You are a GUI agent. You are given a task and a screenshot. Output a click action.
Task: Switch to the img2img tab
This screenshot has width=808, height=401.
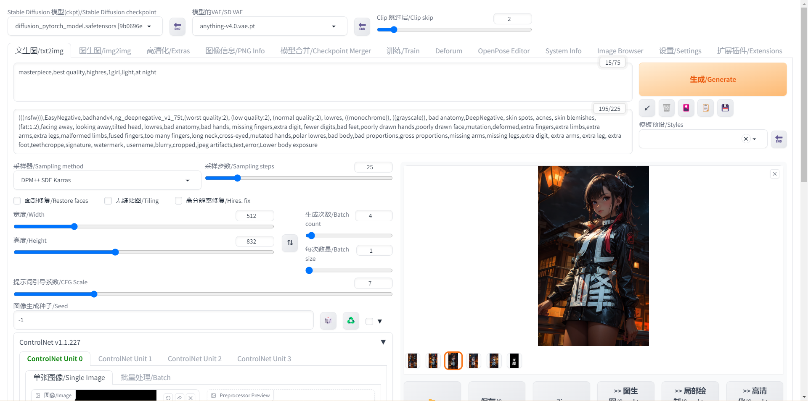click(105, 51)
